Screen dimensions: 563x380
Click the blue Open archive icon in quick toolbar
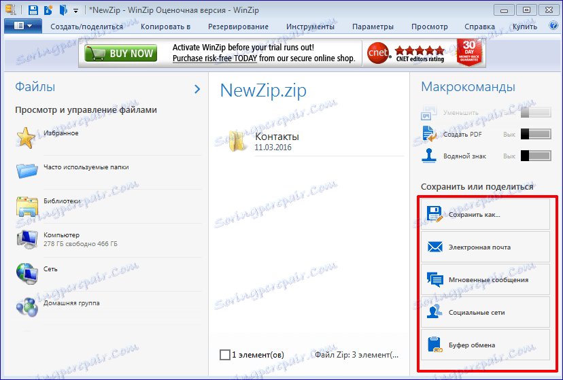63,10
